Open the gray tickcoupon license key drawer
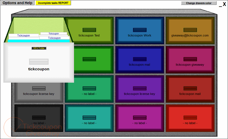This screenshot has height=139, width=228. pyautogui.click(x=39, y=92)
